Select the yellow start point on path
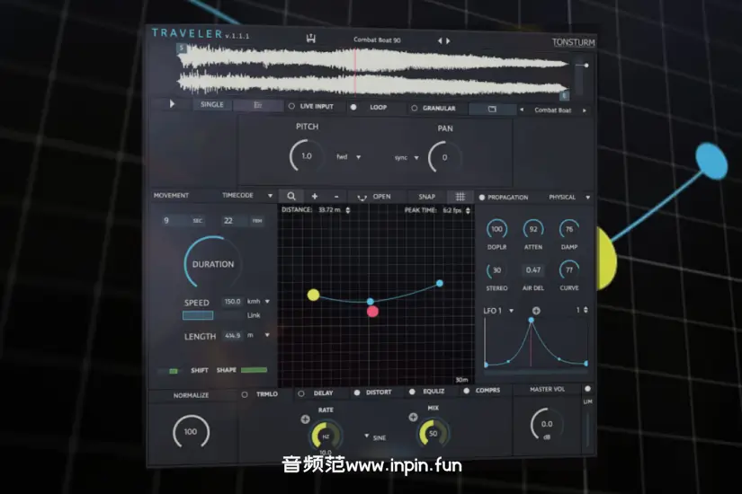742x494 pixels. coord(313,295)
